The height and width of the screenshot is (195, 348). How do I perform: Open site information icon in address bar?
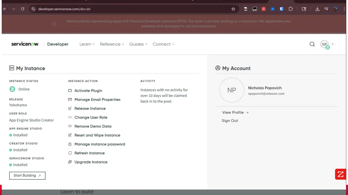pyautogui.click(x=33, y=9)
